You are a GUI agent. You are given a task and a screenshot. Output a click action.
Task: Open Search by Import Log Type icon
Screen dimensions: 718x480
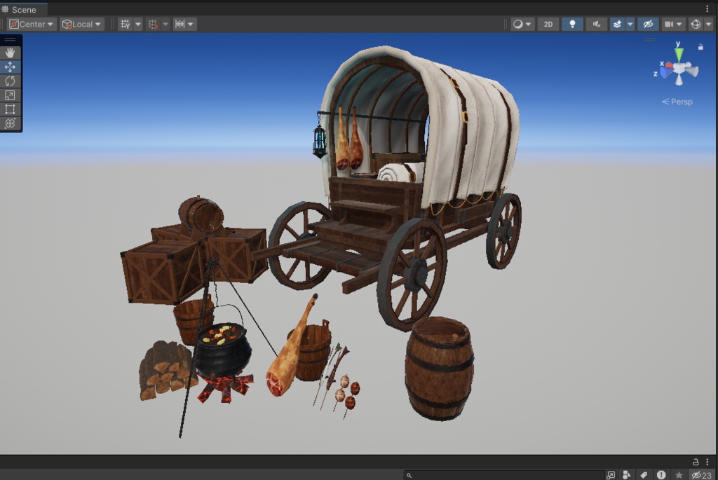[x=661, y=475]
